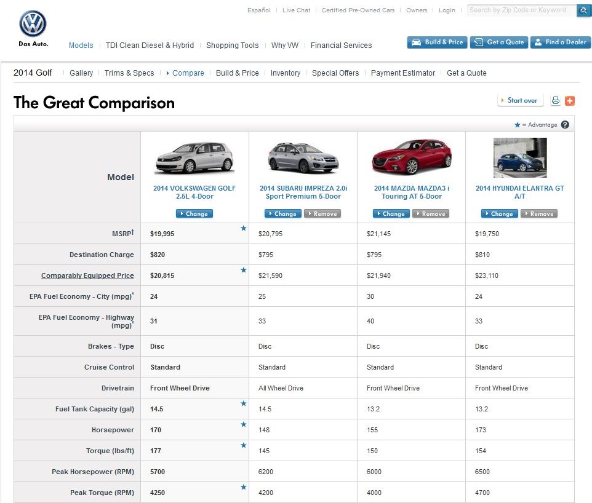The height and width of the screenshot is (503, 592).
Task: Click the Horsepower advantage star
Action: click(244, 424)
